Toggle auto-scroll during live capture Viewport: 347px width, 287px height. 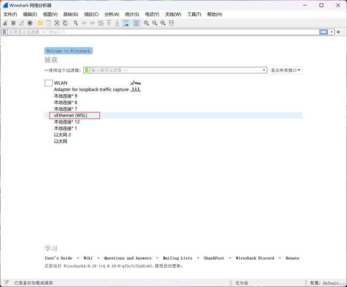(126, 23)
